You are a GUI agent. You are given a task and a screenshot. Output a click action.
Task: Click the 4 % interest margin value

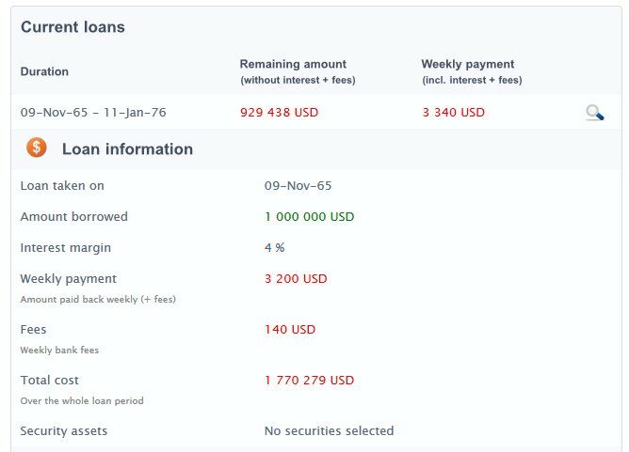pos(274,248)
